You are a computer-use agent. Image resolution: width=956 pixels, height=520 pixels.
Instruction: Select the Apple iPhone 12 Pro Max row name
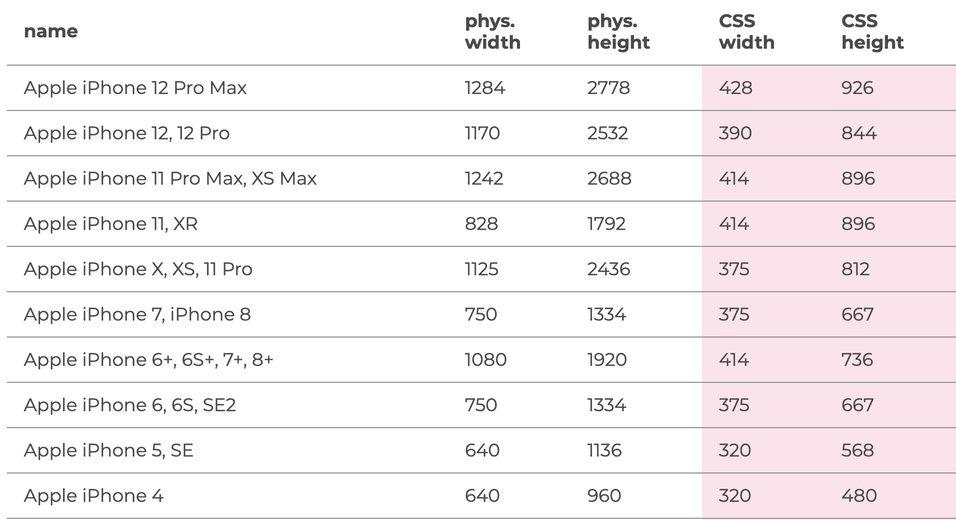(135, 88)
